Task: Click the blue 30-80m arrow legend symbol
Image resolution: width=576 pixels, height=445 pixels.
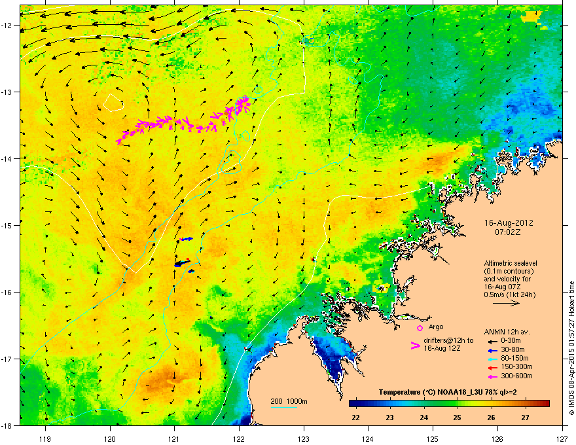Action: click(x=493, y=351)
